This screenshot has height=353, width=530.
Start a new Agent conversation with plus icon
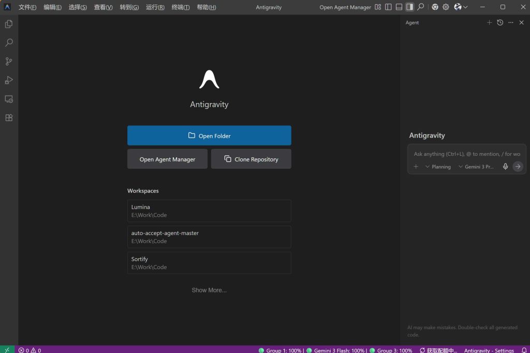(489, 22)
